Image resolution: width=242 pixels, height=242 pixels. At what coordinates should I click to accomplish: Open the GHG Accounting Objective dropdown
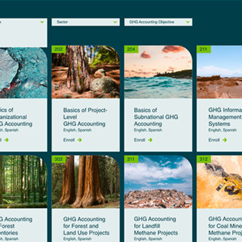158,22
